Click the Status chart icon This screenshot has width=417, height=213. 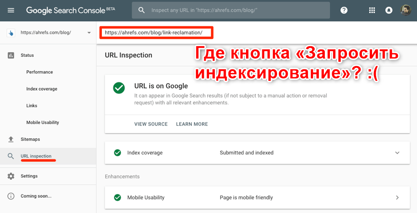tap(11, 55)
